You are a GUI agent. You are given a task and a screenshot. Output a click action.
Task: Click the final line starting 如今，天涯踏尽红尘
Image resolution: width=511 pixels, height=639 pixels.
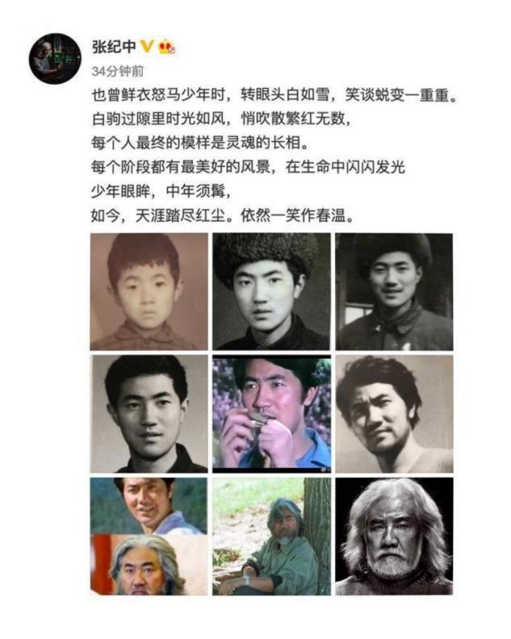click(223, 215)
